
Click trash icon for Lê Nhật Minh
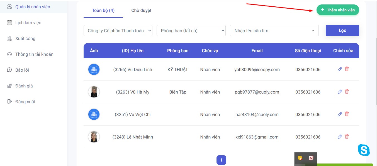[347, 137]
